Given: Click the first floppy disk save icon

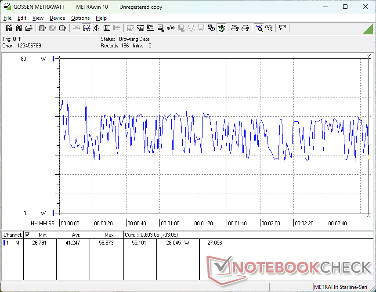Looking at the screenshot, I should pos(9,28).
